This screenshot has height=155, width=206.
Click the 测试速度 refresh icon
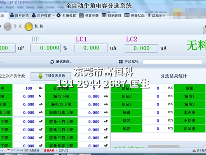pyautogui.click(x=52, y=62)
